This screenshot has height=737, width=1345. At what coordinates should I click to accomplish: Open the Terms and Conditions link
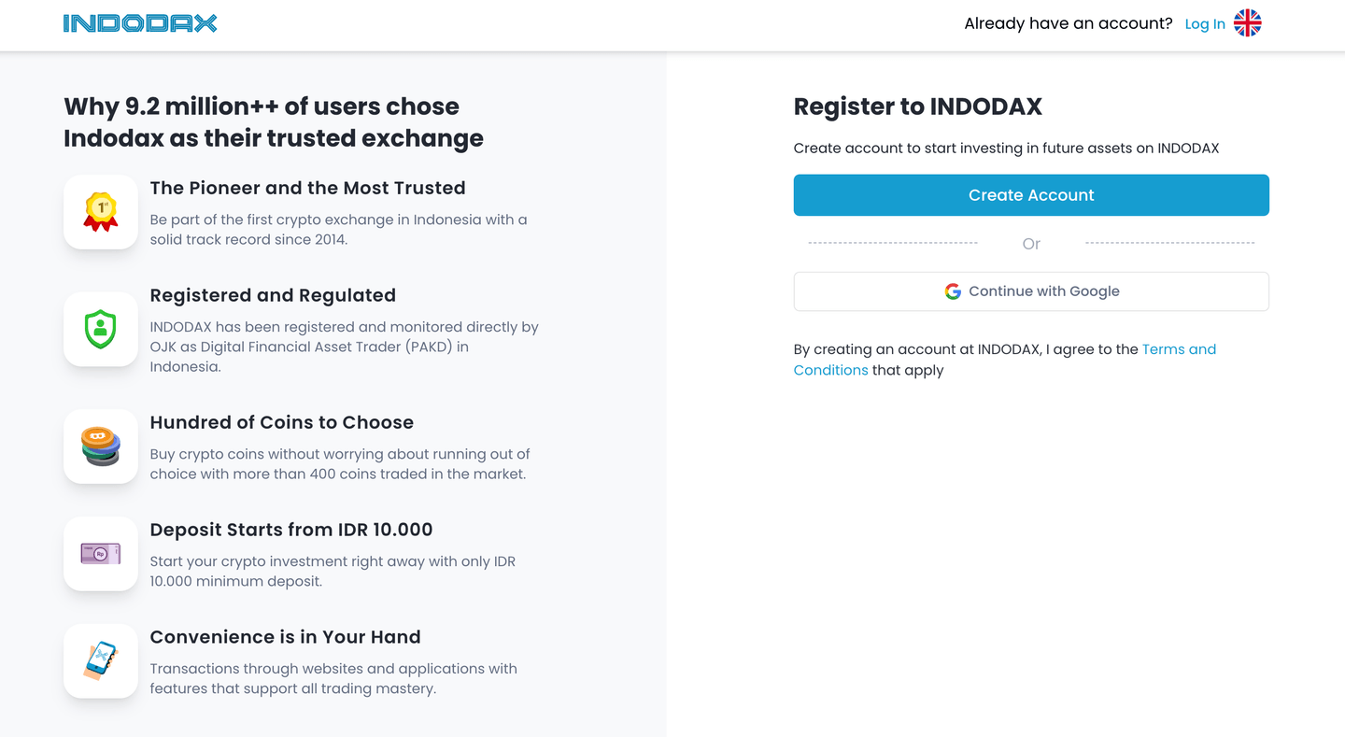tap(1179, 349)
